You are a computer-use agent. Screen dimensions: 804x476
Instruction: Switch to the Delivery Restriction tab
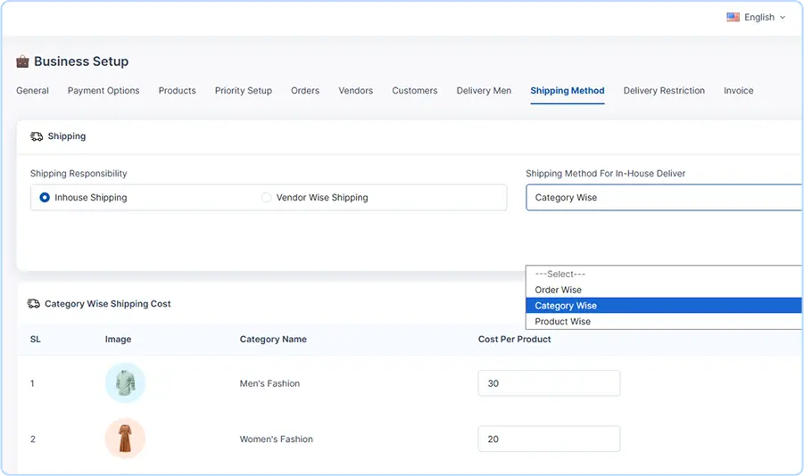[x=664, y=91]
